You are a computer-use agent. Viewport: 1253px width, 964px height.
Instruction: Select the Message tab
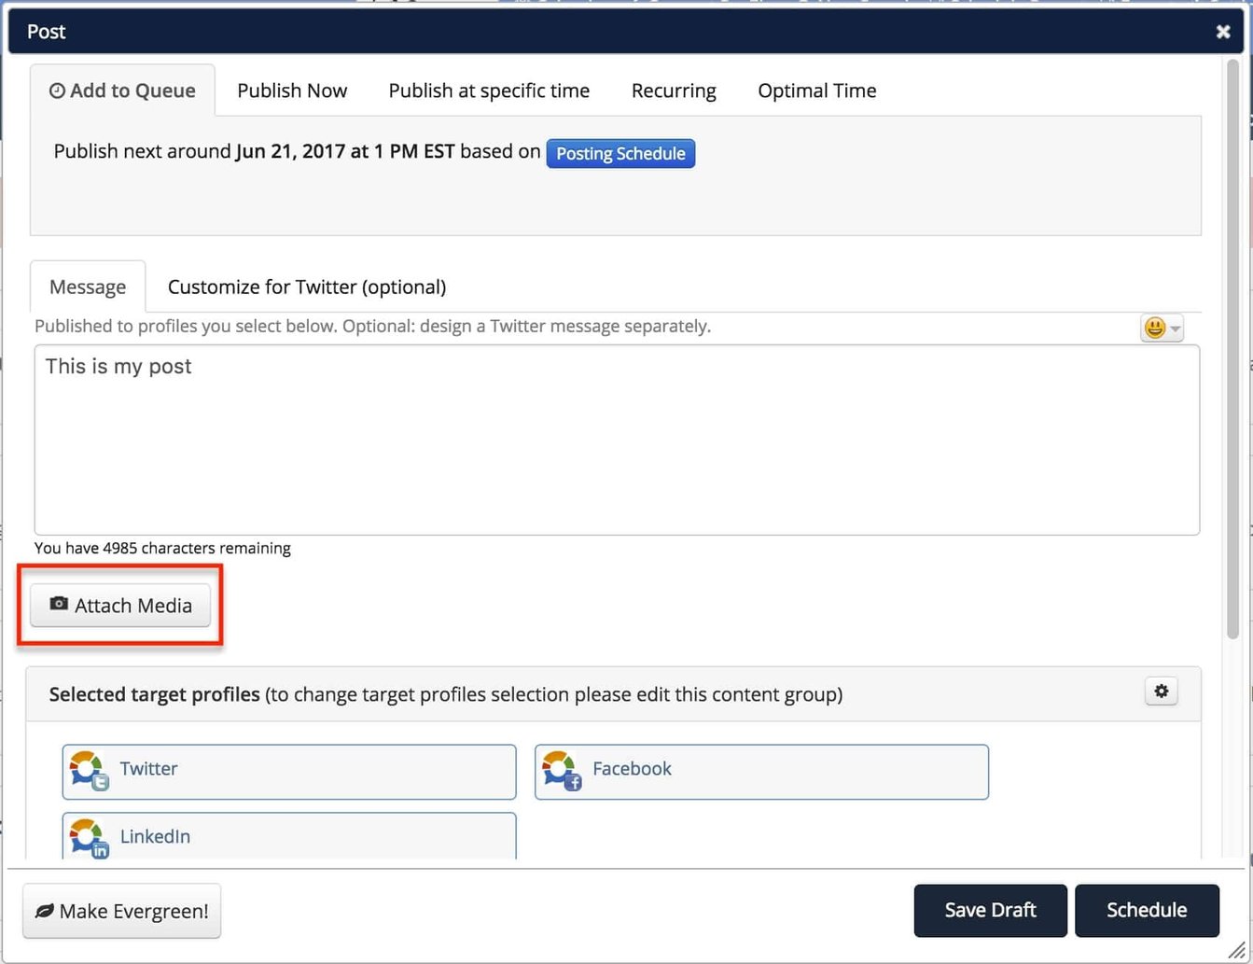point(88,286)
